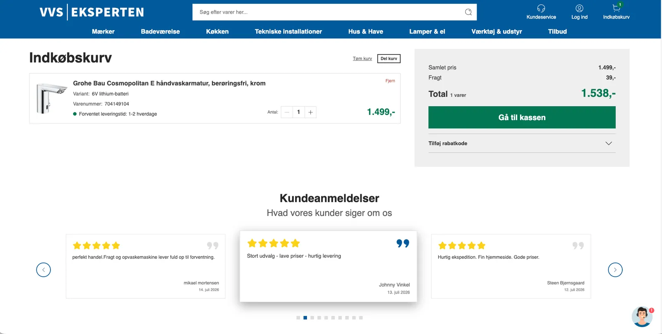Open the Værktøj & udstyr menu
The width and height of the screenshot is (662, 334).
(496, 31)
